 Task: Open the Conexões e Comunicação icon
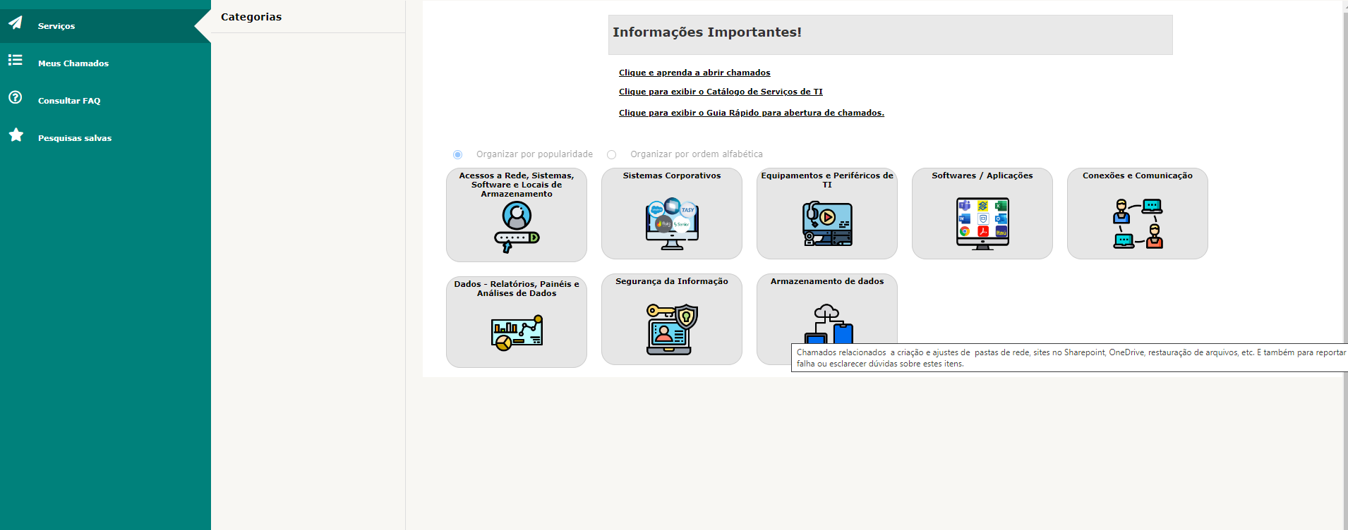[1138, 224]
